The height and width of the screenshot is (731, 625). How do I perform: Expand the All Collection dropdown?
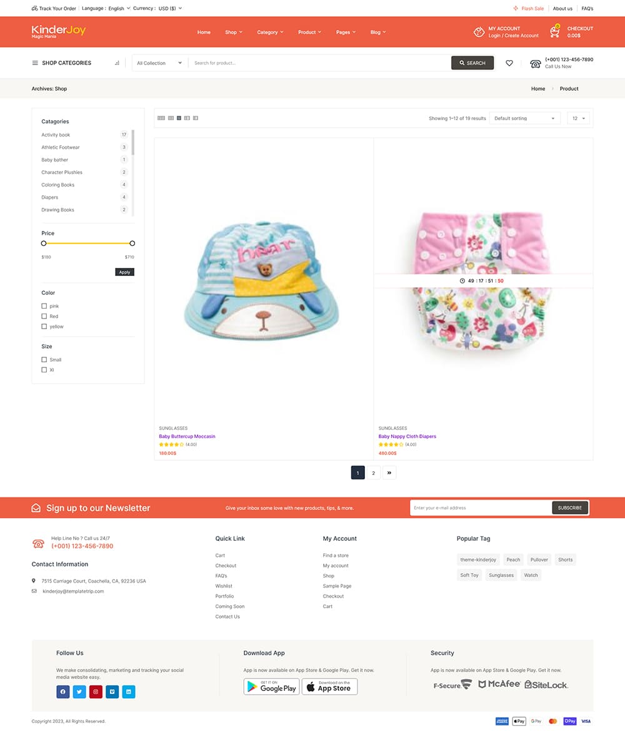point(159,63)
